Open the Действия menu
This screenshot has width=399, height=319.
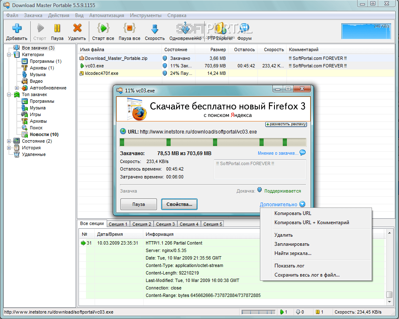pyautogui.click(x=59, y=15)
